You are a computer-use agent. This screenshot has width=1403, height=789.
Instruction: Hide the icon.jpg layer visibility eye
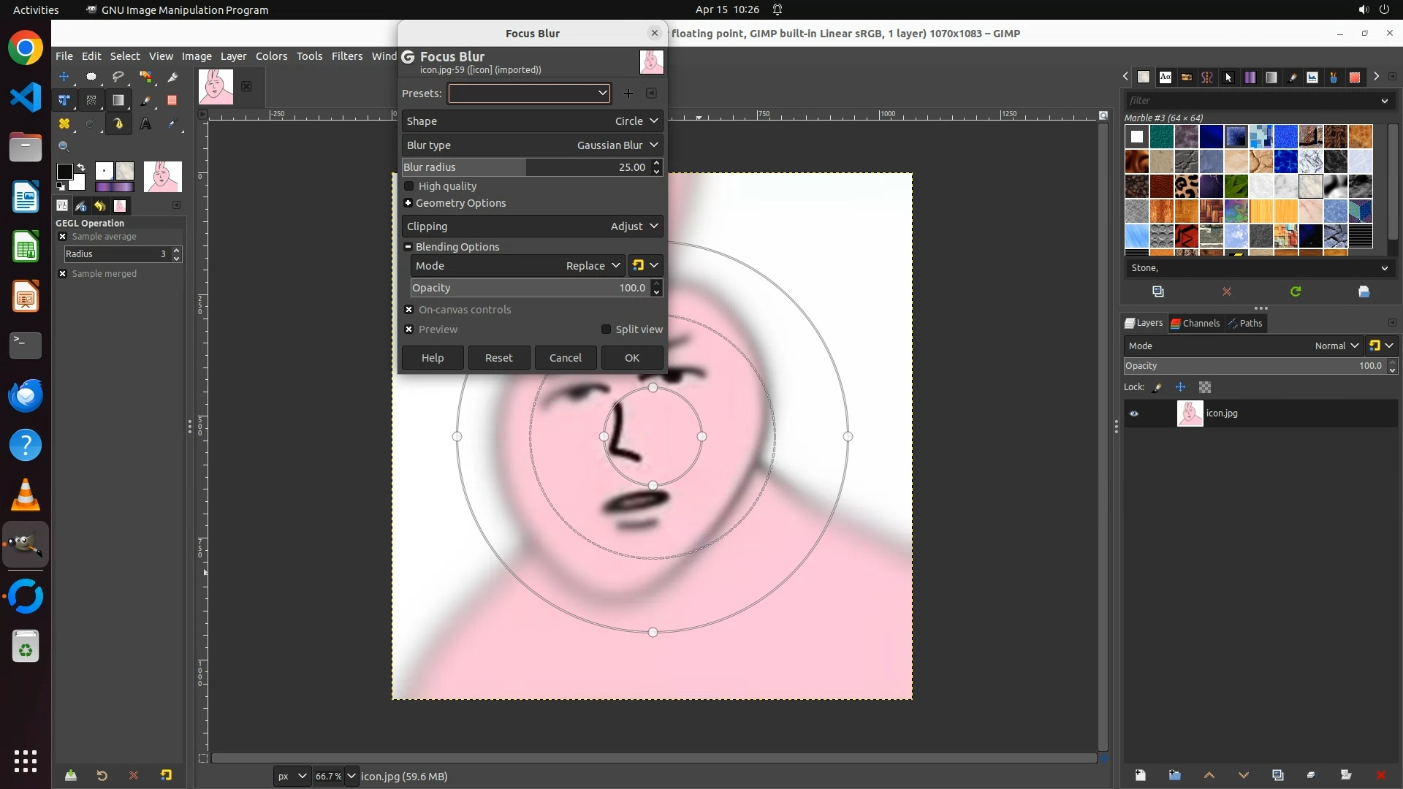(1134, 413)
